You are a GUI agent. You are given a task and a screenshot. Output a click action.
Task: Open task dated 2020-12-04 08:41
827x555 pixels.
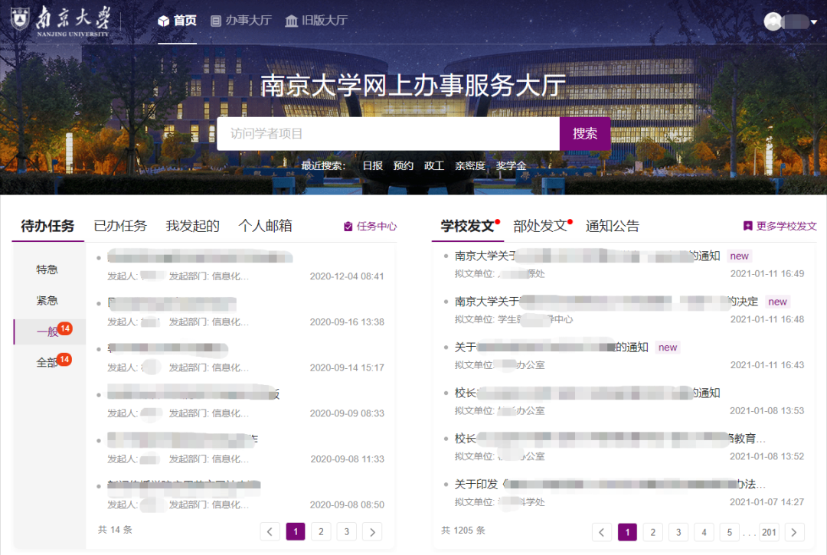241,266
